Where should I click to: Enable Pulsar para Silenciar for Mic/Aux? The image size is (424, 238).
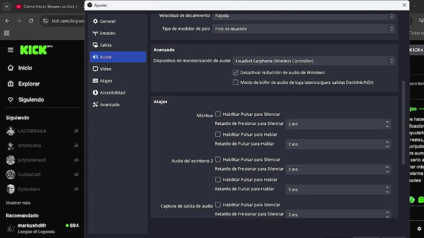(x=218, y=114)
